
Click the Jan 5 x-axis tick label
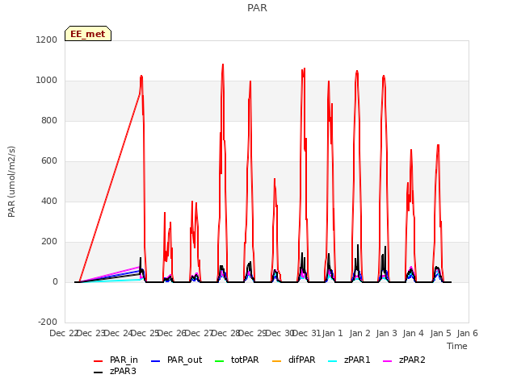click(440, 333)
